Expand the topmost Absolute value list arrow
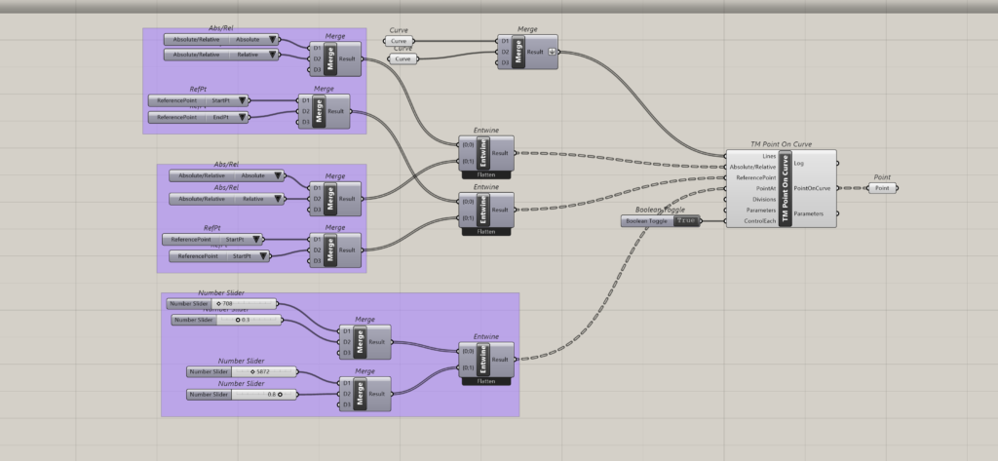 pyautogui.click(x=274, y=40)
